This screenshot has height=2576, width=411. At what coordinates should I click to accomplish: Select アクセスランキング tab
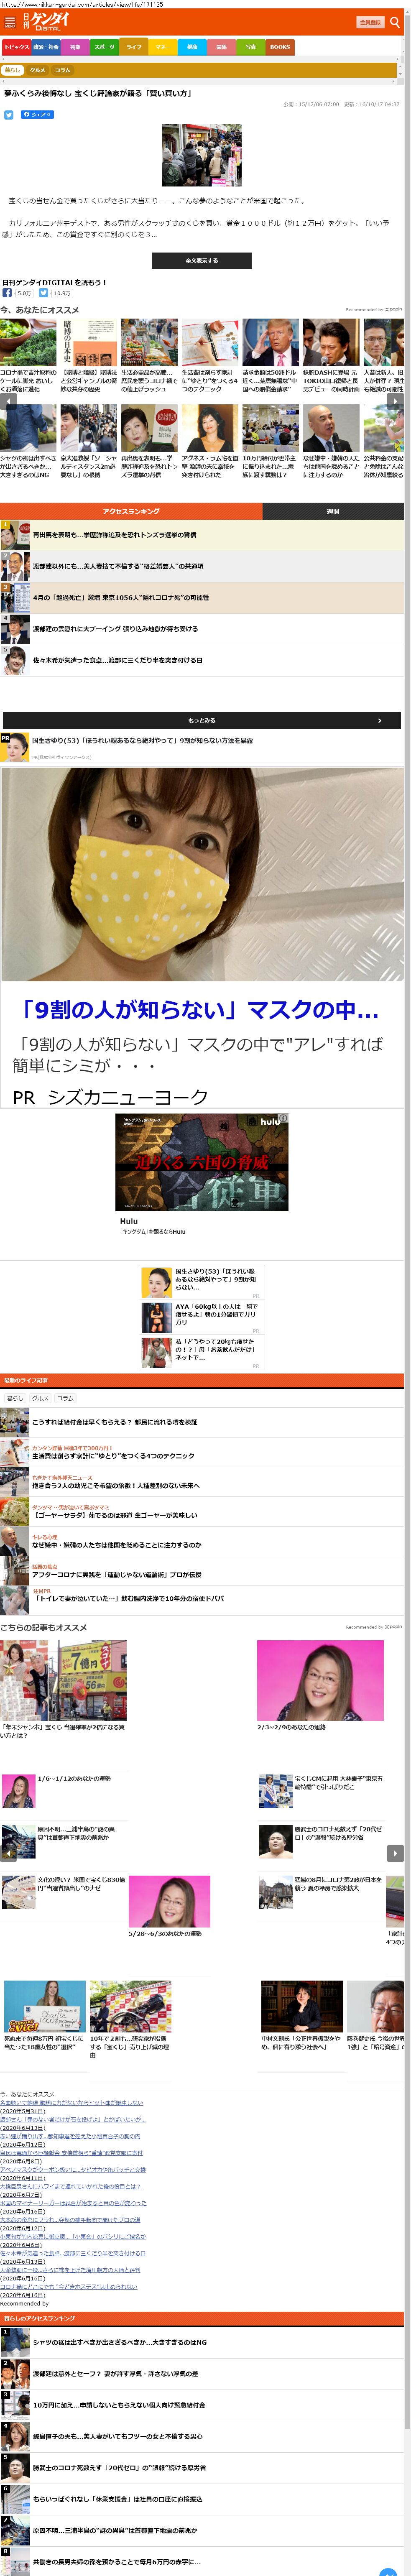tap(131, 511)
